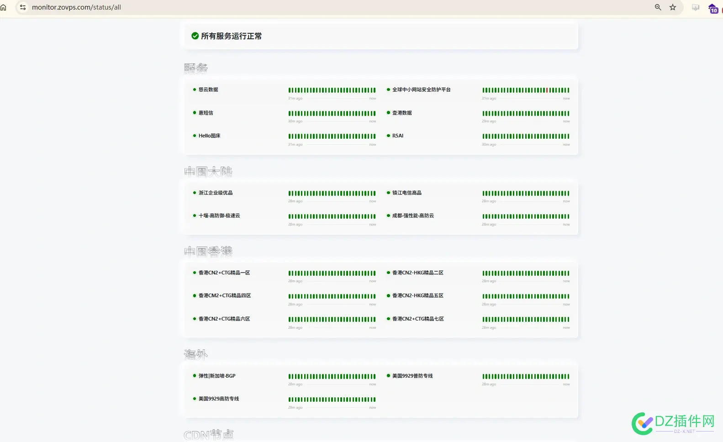
Task: Select 十堰-高防御-极速云 monitor entry
Action: (219, 216)
